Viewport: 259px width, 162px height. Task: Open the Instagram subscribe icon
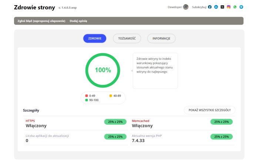[229, 7]
